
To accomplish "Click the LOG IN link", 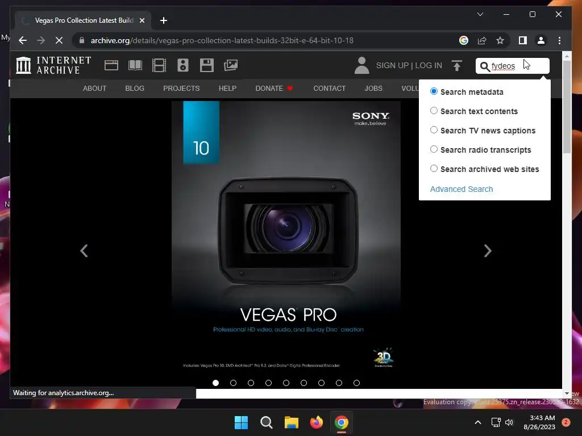I will pyautogui.click(x=429, y=65).
